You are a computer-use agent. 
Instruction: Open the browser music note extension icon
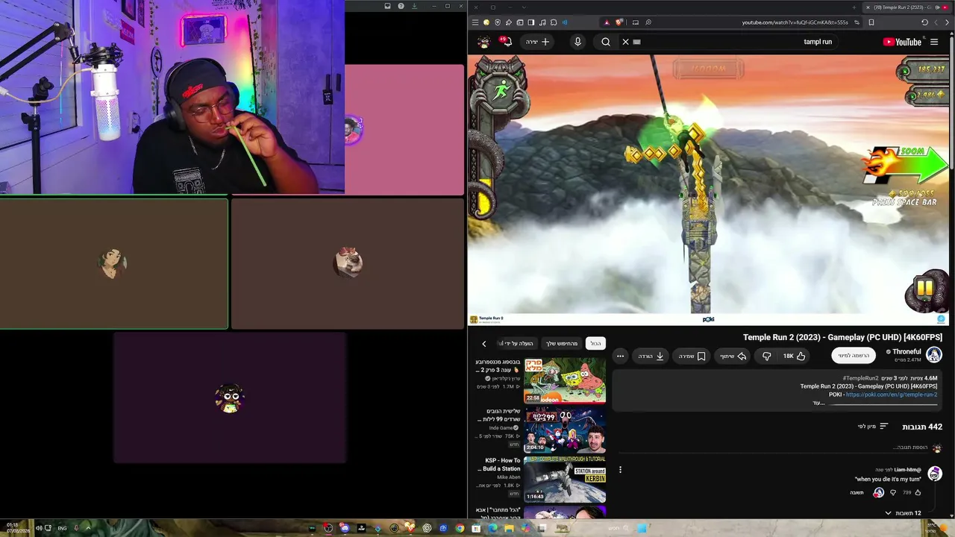click(x=542, y=22)
